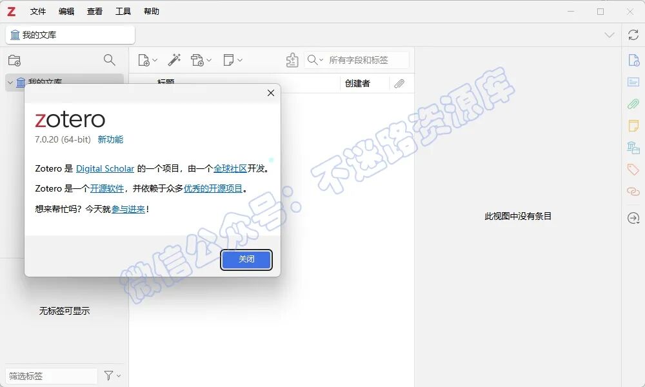Minimize the Zotero window
This screenshot has width=645, height=387.
coord(571,12)
